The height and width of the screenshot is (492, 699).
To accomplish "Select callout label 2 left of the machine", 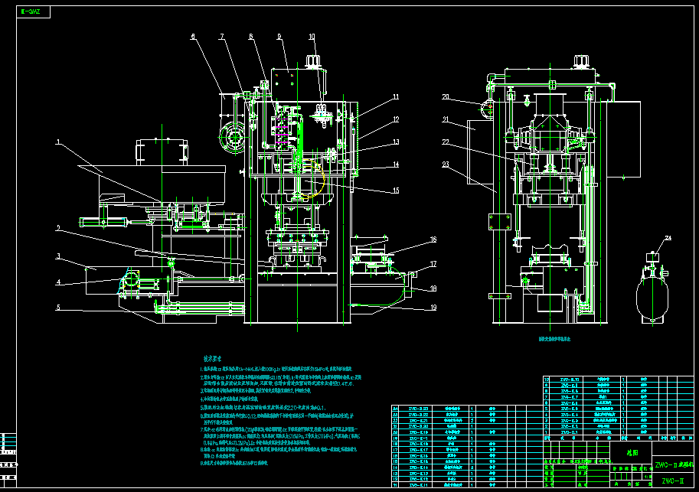I will [58, 228].
